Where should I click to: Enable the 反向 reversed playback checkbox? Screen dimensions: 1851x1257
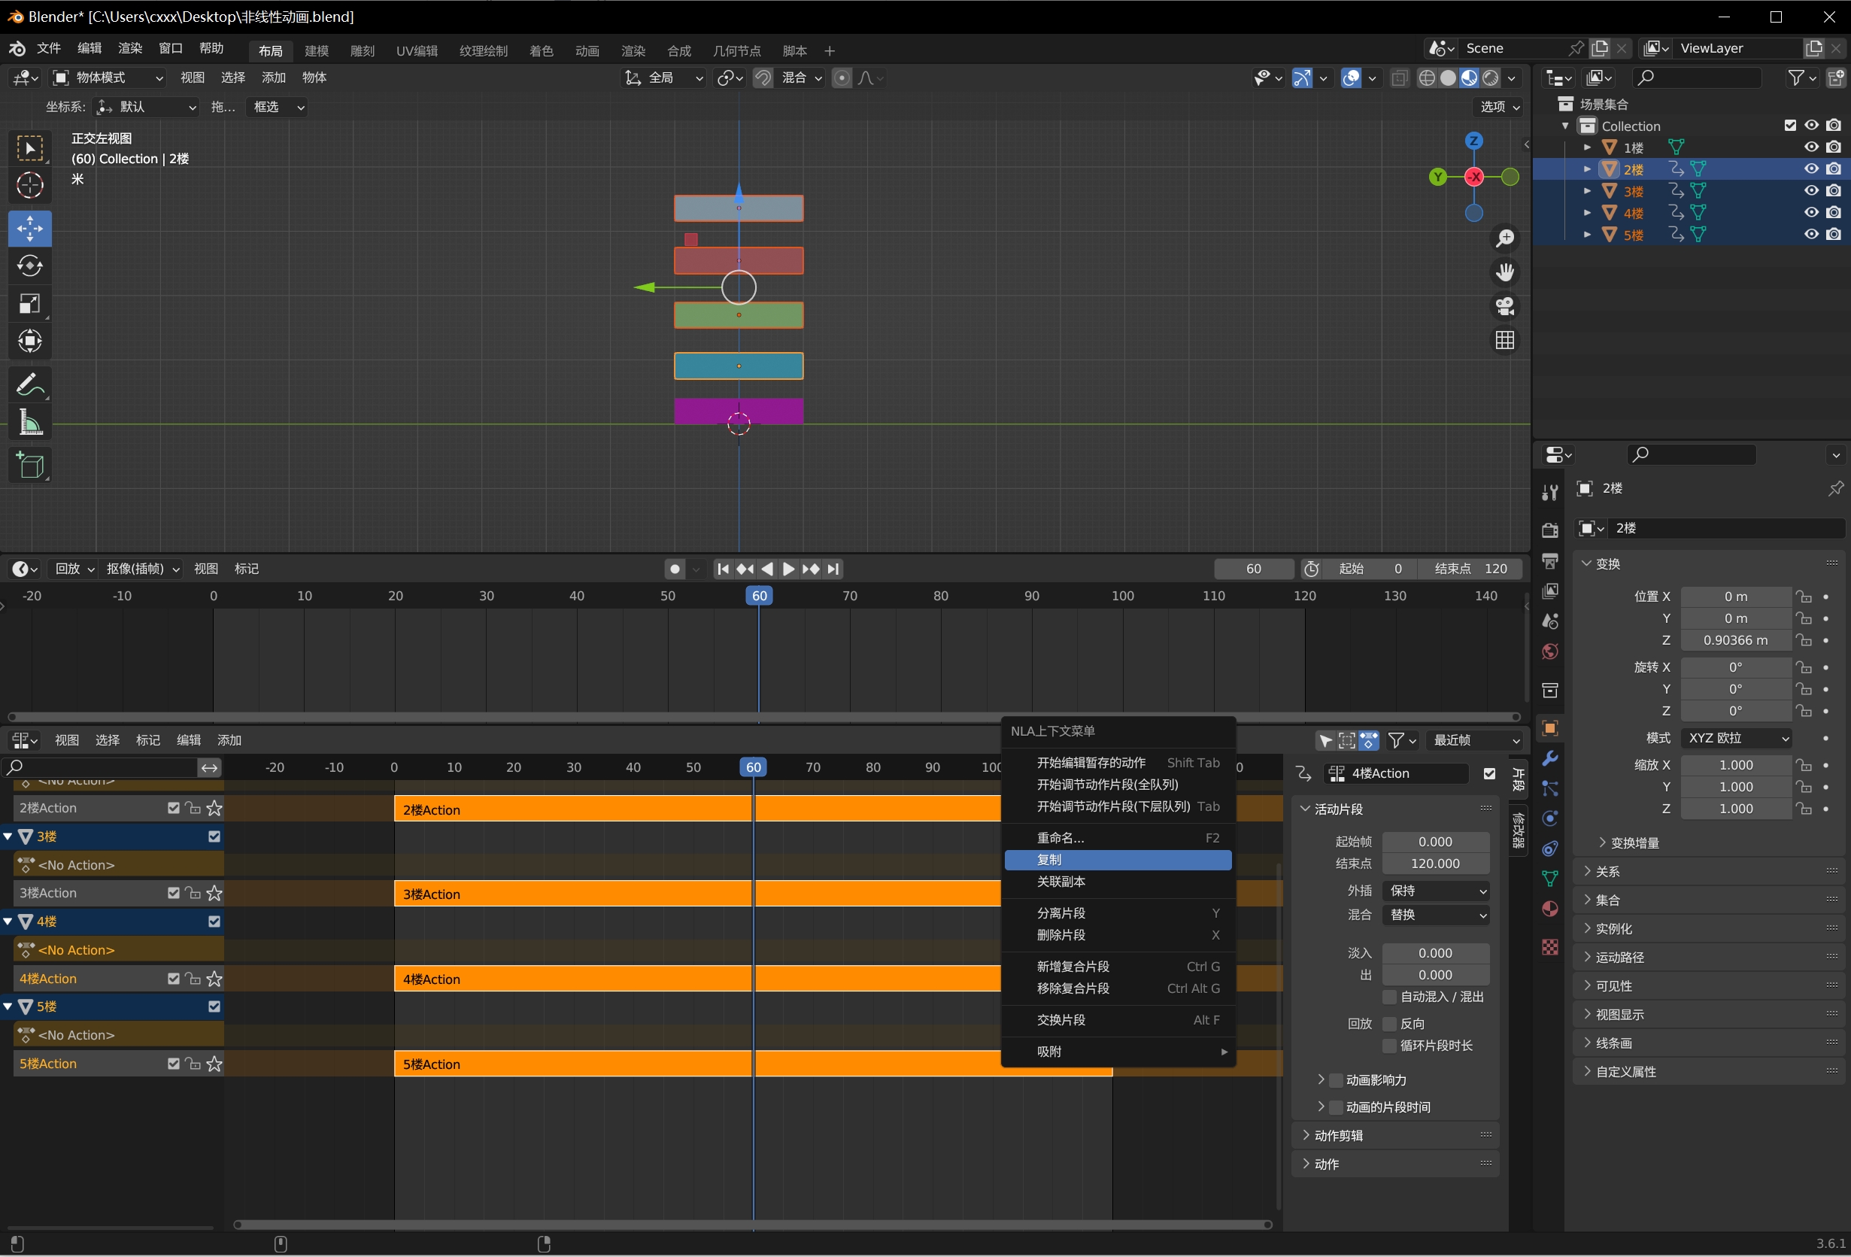click(1390, 1024)
